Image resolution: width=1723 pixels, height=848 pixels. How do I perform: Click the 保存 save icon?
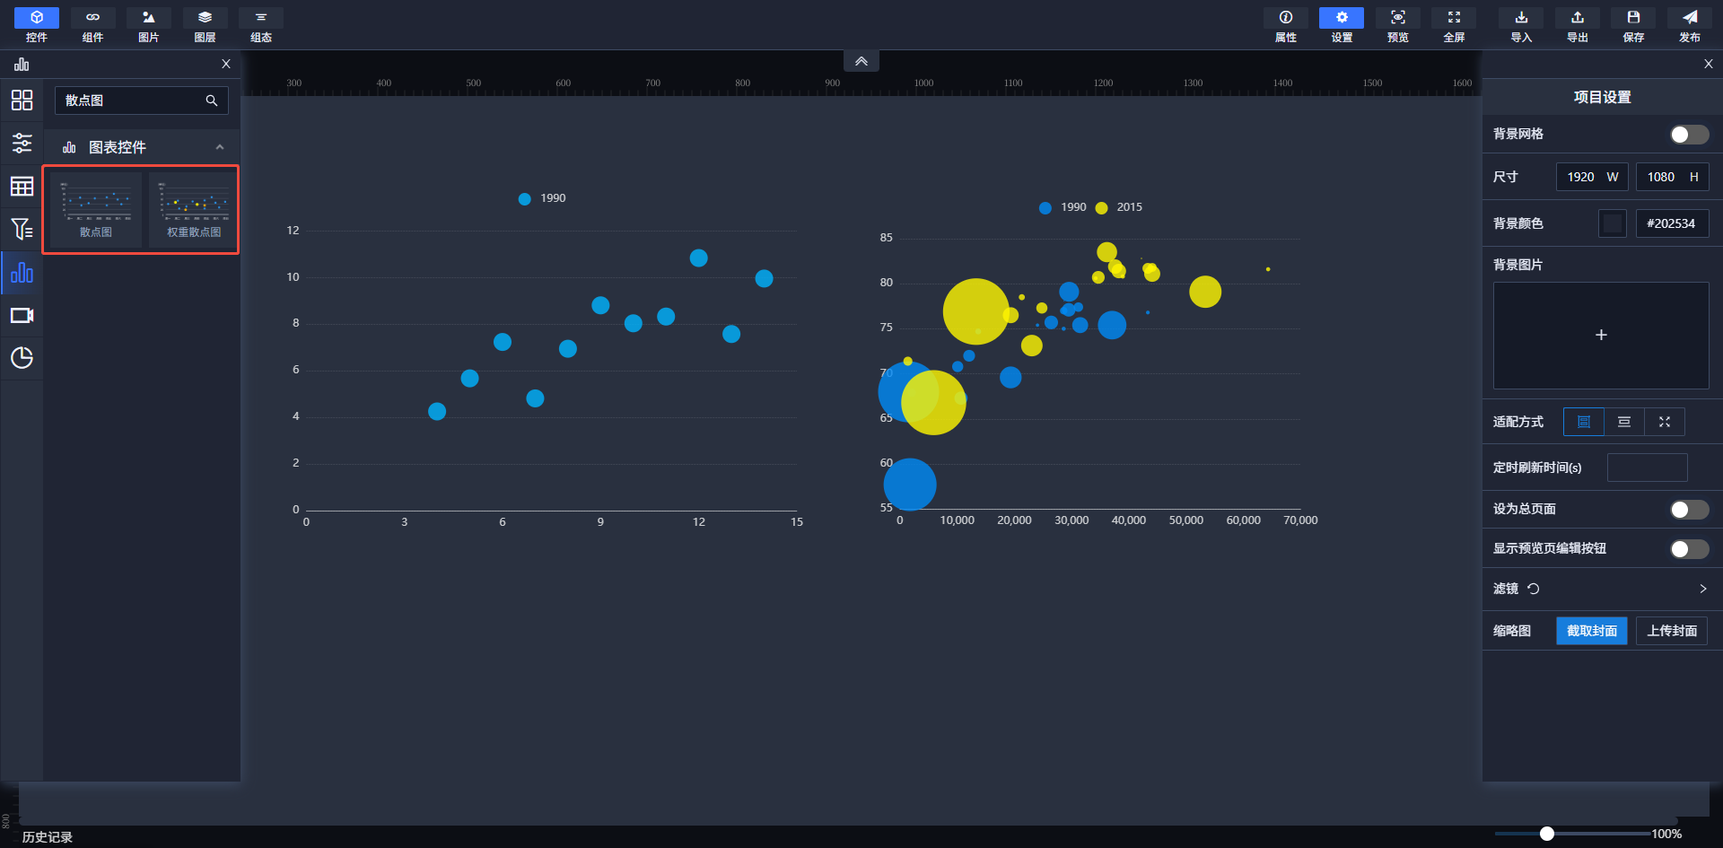pos(1633,24)
